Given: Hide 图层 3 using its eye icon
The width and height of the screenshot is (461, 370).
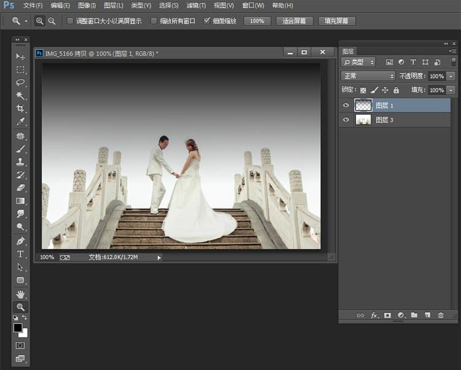Looking at the screenshot, I should [346, 120].
